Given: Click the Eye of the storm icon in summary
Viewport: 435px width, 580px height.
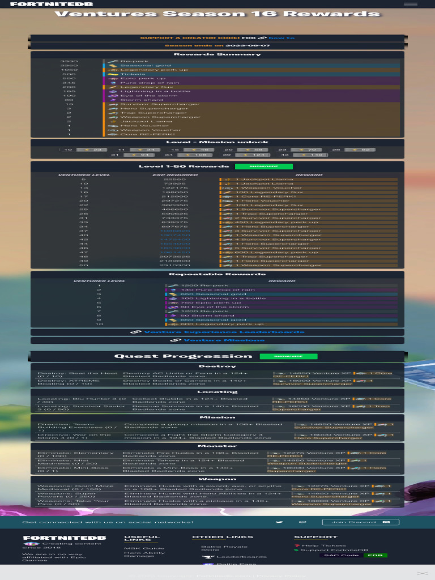Looking at the screenshot, I should (113, 96).
